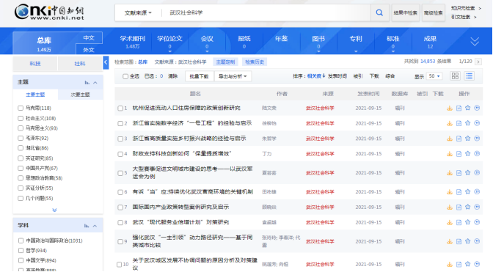This screenshot has height=272, width=493.
Task: Tick the 马克思(118) topic checkbox
Action: 21,108
